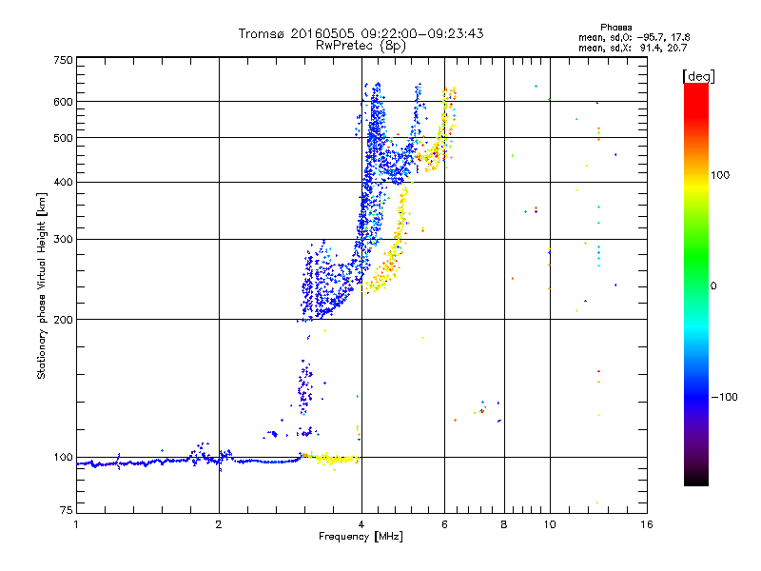
Task: Click the y-axis tick label '750'
Action: point(63,60)
